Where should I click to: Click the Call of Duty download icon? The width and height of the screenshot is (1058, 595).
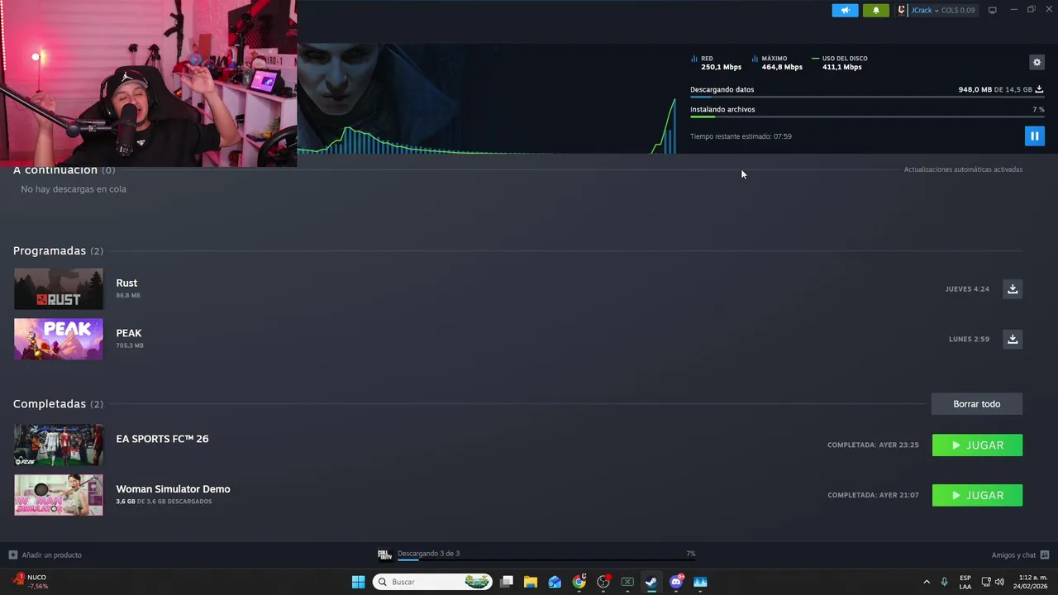click(x=384, y=555)
